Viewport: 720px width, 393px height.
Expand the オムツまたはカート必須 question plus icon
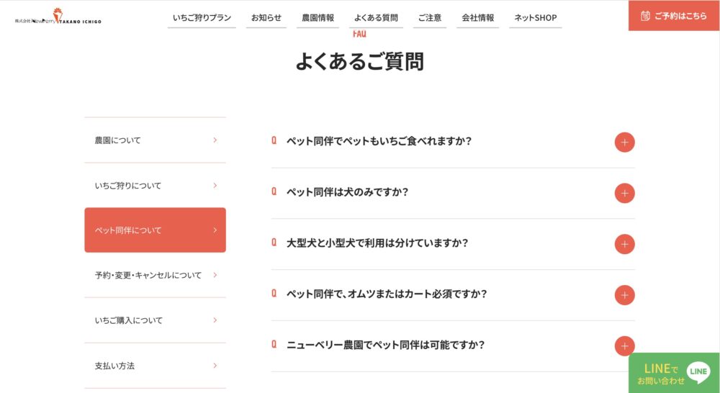coord(624,295)
